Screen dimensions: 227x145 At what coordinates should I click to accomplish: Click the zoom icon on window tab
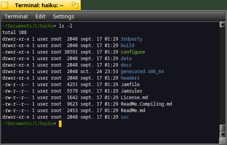click(x=75, y=5)
